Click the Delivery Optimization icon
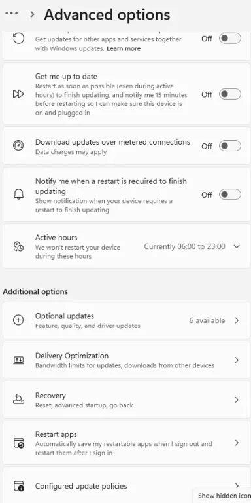Image resolution: width=251 pixels, height=503 pixels. pyautogui.click(x=18, y=360)
